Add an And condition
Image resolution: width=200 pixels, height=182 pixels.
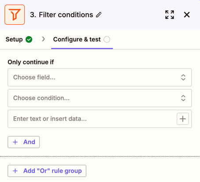pyautogui.click(x=23, y=142)
